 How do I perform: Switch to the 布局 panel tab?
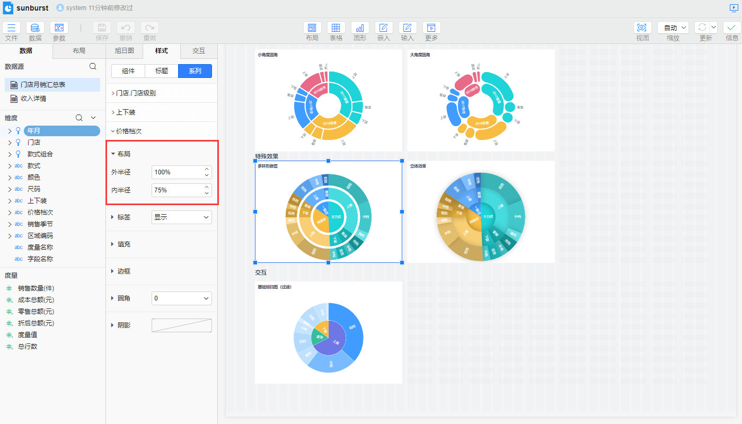pos(79,51)
